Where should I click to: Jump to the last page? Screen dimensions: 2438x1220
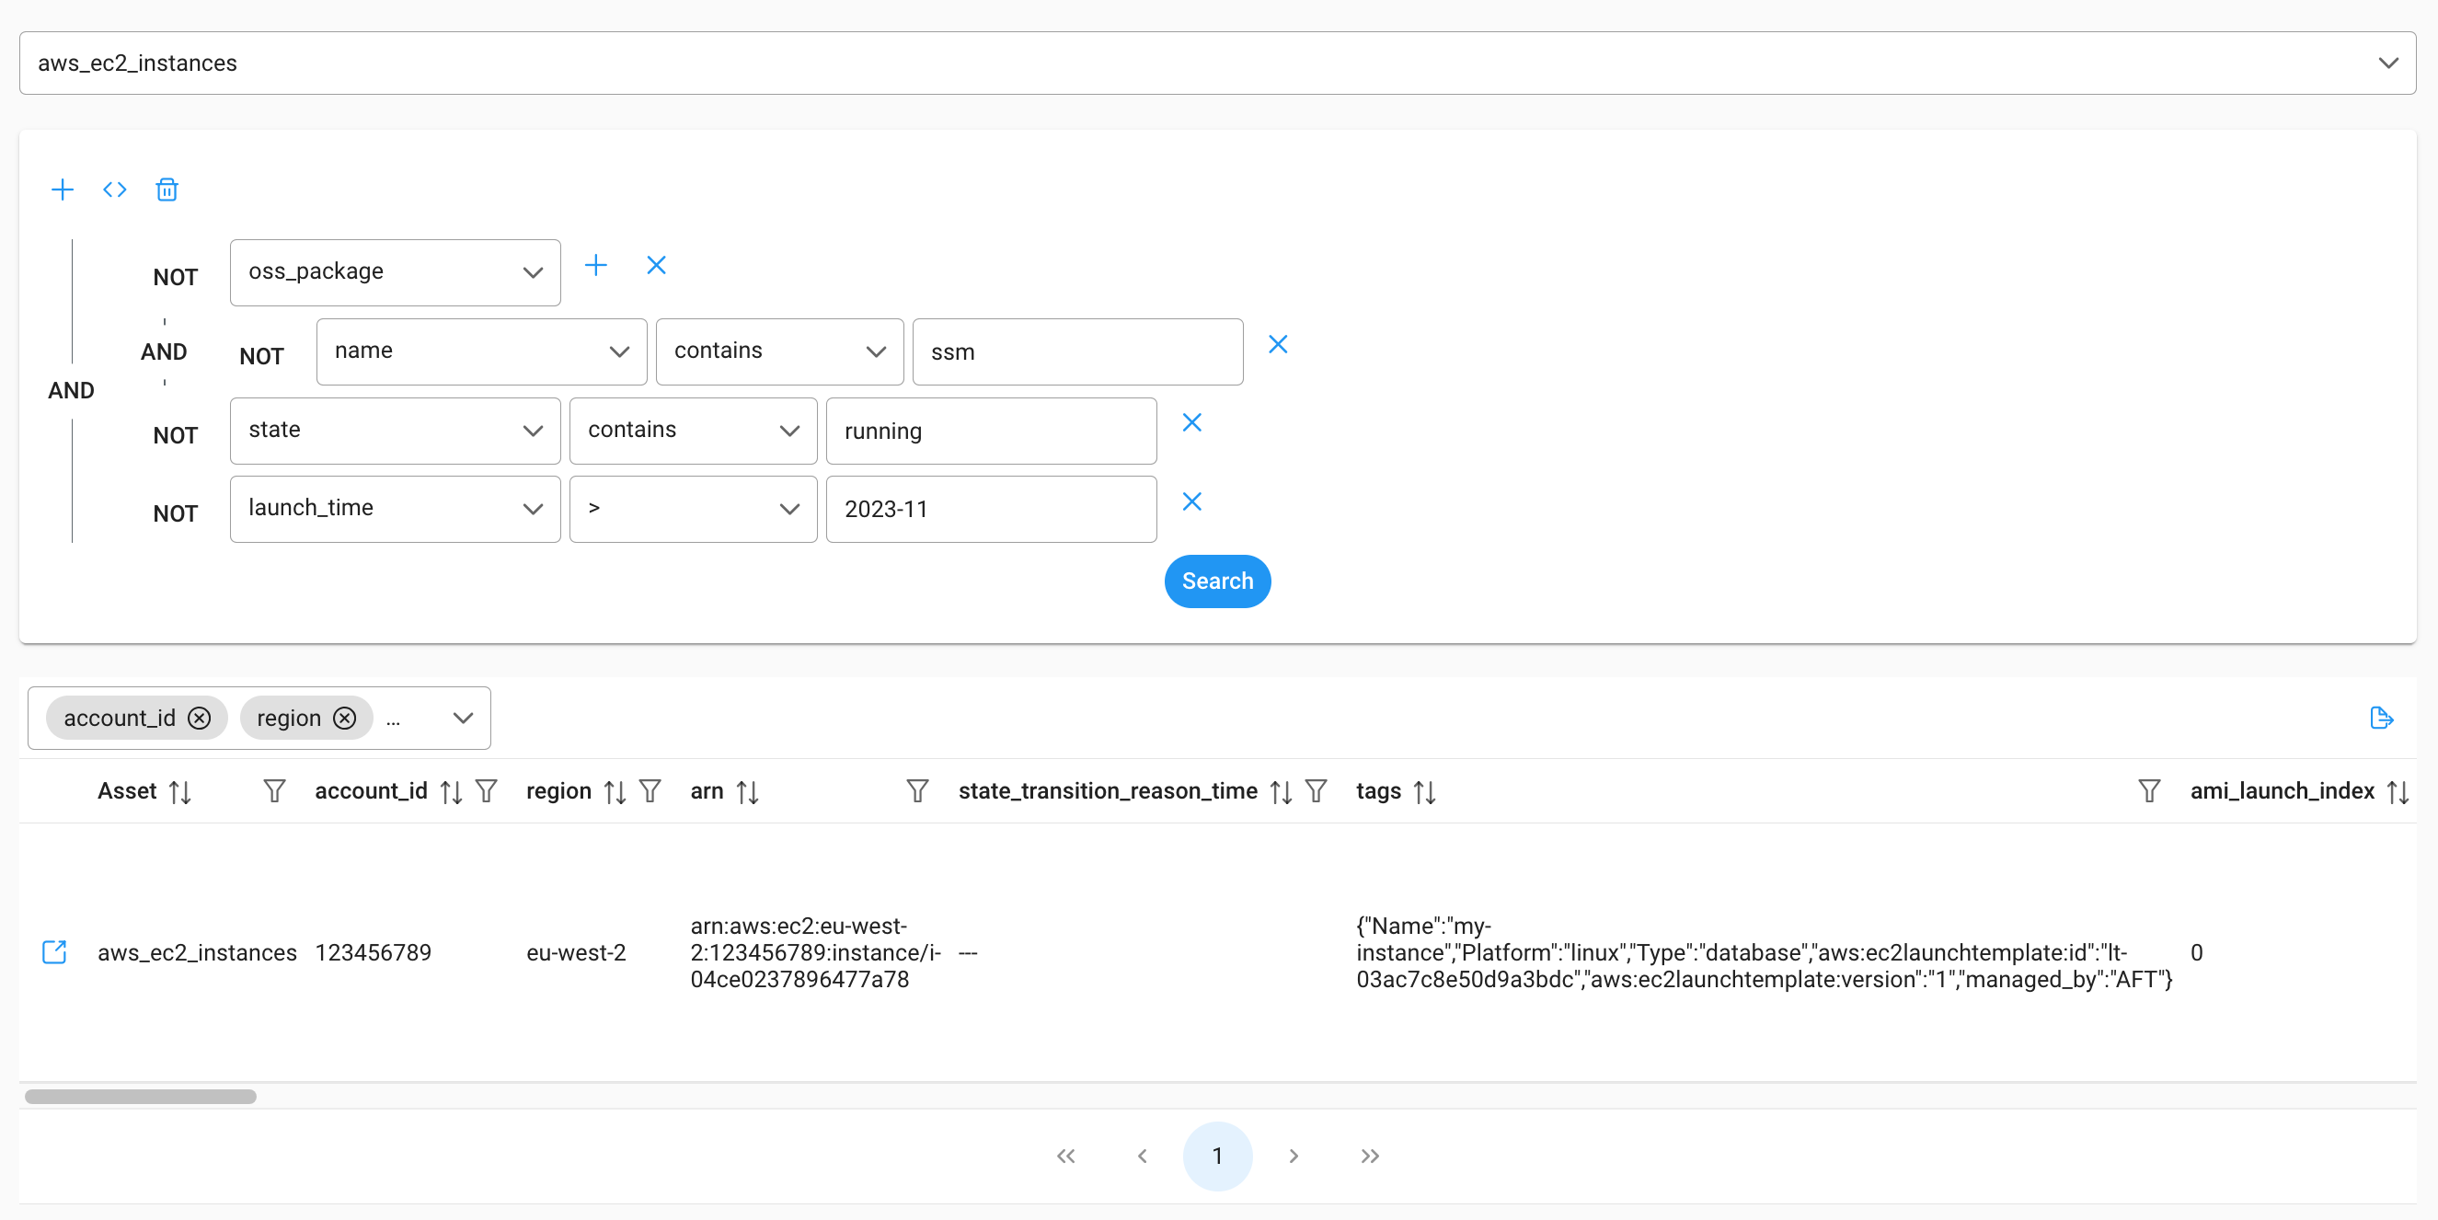click(1370, 1156)
